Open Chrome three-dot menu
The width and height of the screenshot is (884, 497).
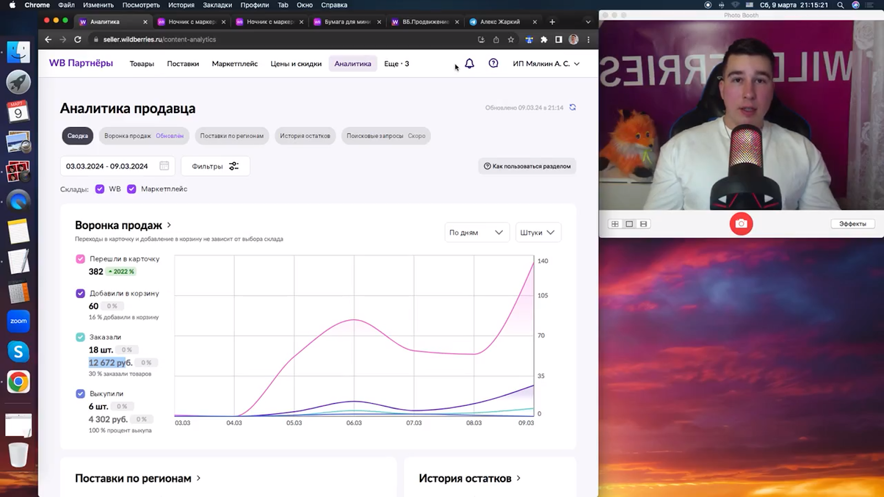588,39
